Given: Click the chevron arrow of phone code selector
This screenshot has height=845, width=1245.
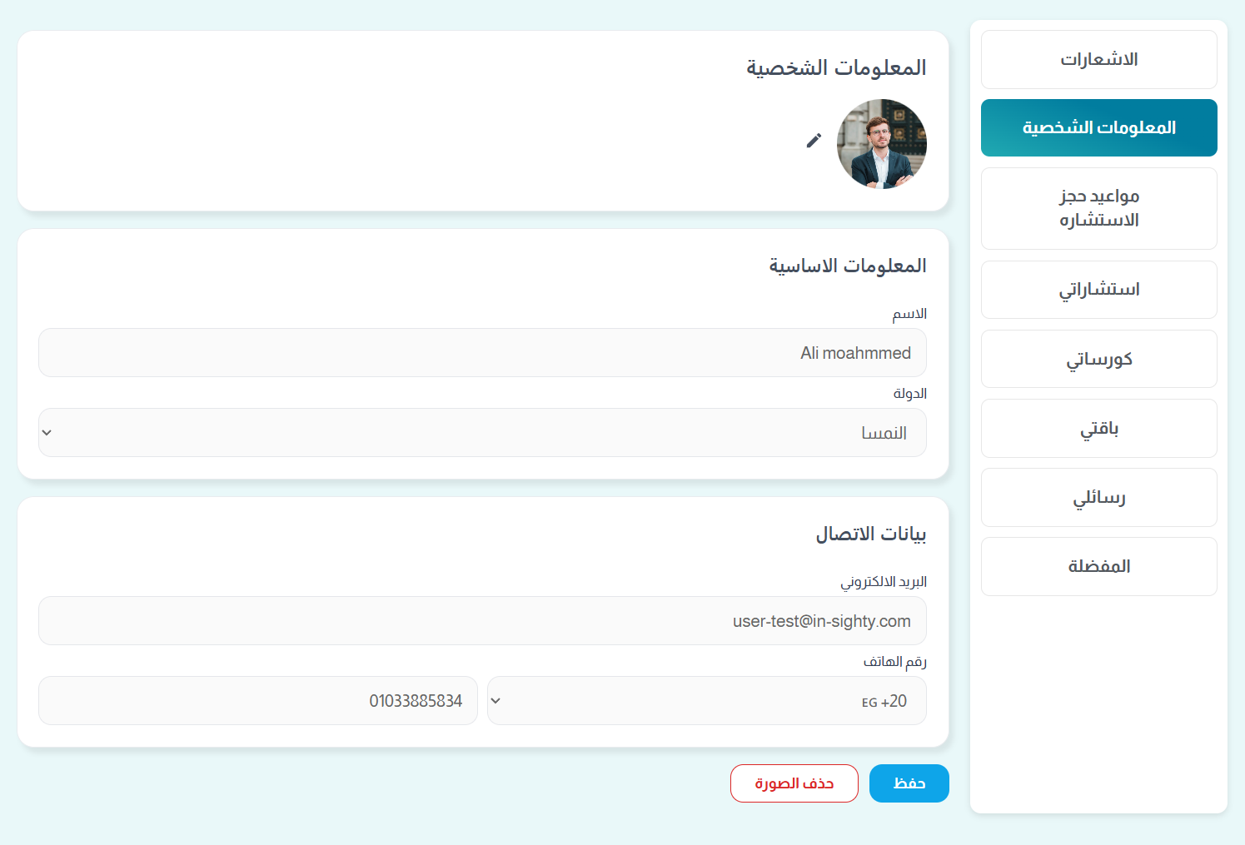Looking at the screenshot, I should (496, 701).
